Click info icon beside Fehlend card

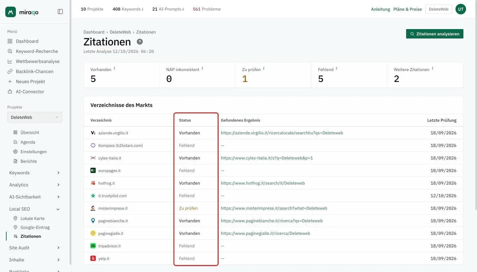[337, 68]
